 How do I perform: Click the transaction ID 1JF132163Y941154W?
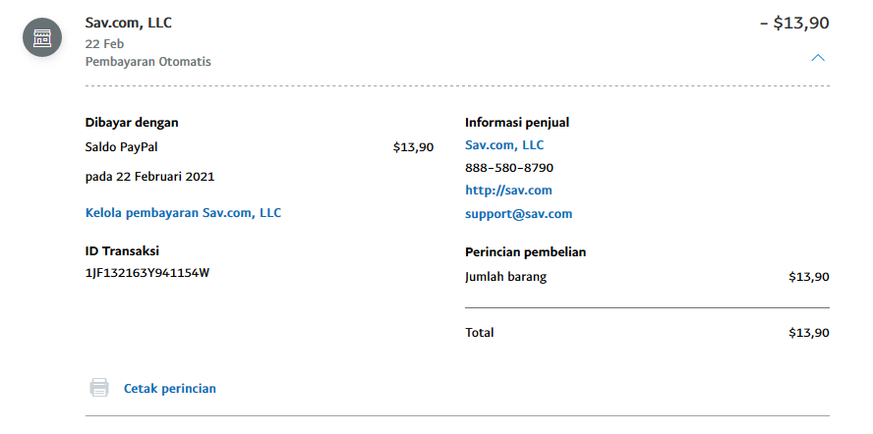coord(147,273)
